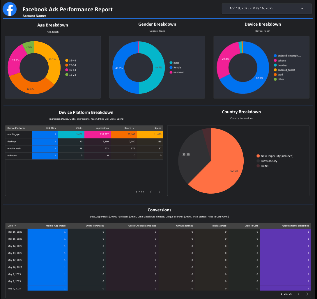
Task: Click the sort arrow beside Reach header
Action: [133, 128]
